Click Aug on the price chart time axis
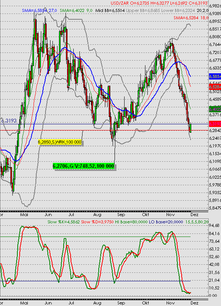 [97, 215]
